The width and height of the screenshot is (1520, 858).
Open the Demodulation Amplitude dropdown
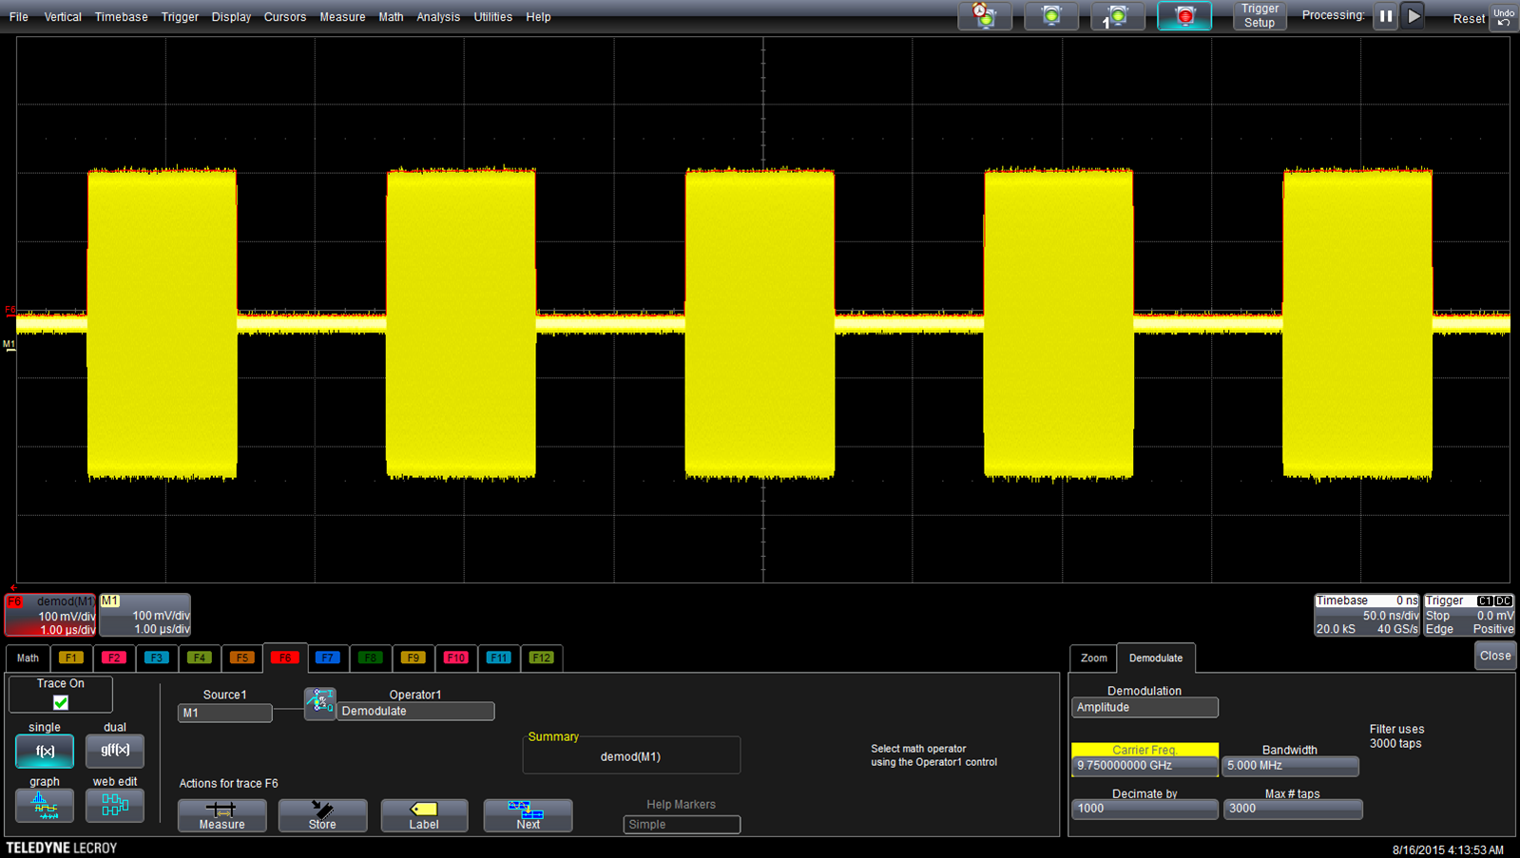[1145, 708]
